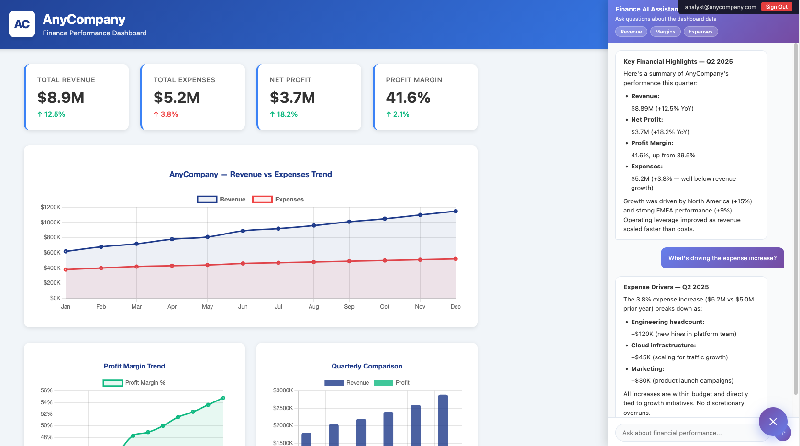Click 41.6%, up from 39.5% text

click(663, 155)
